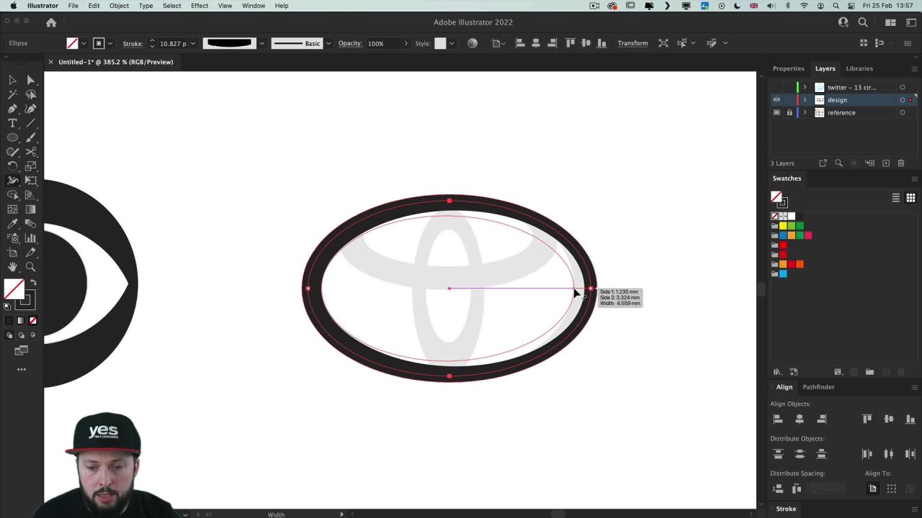Select the Type tool

(12, 123)
